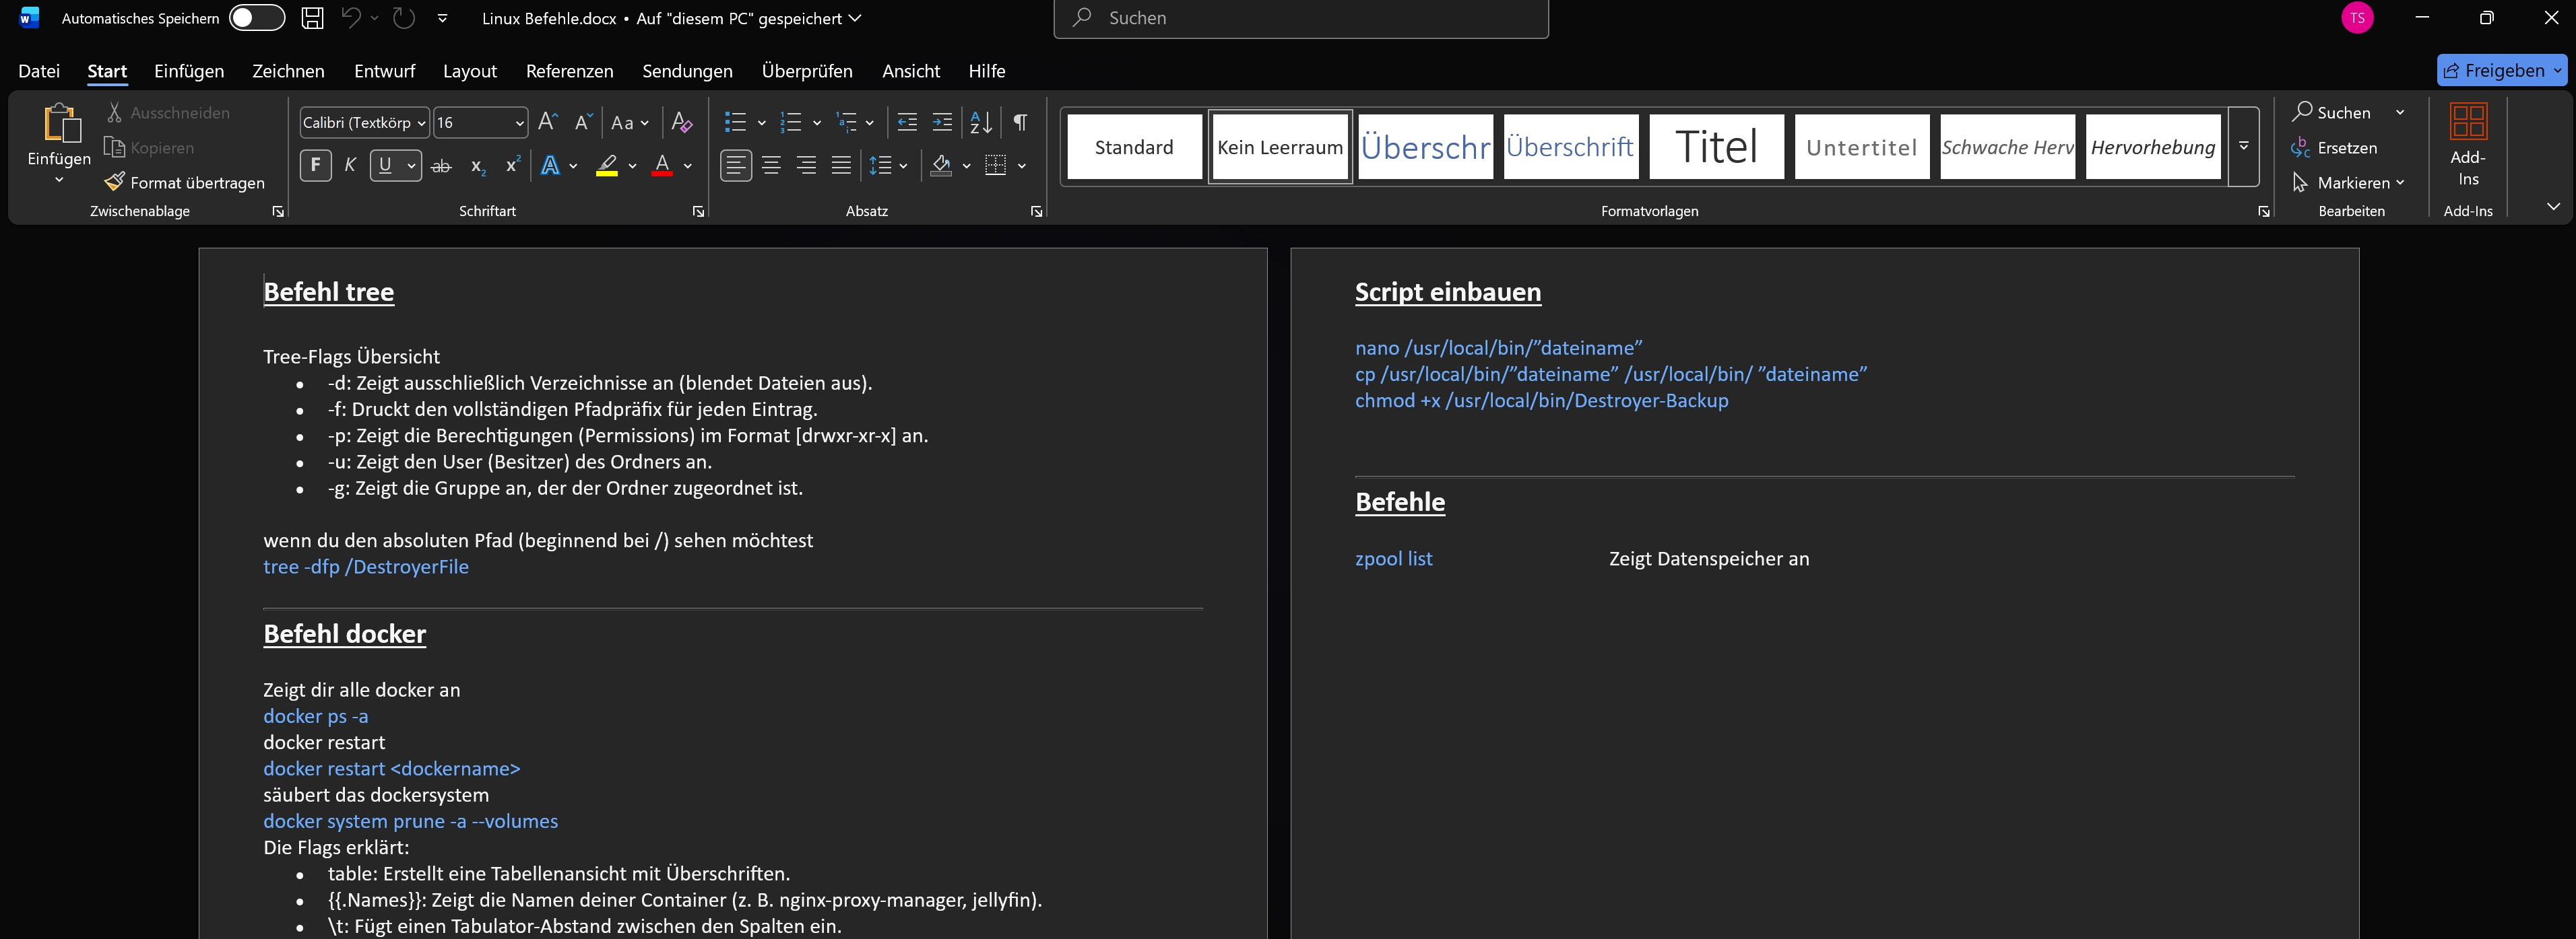Justify the paragraph text

pyautogui.click(x=842, y=166)
